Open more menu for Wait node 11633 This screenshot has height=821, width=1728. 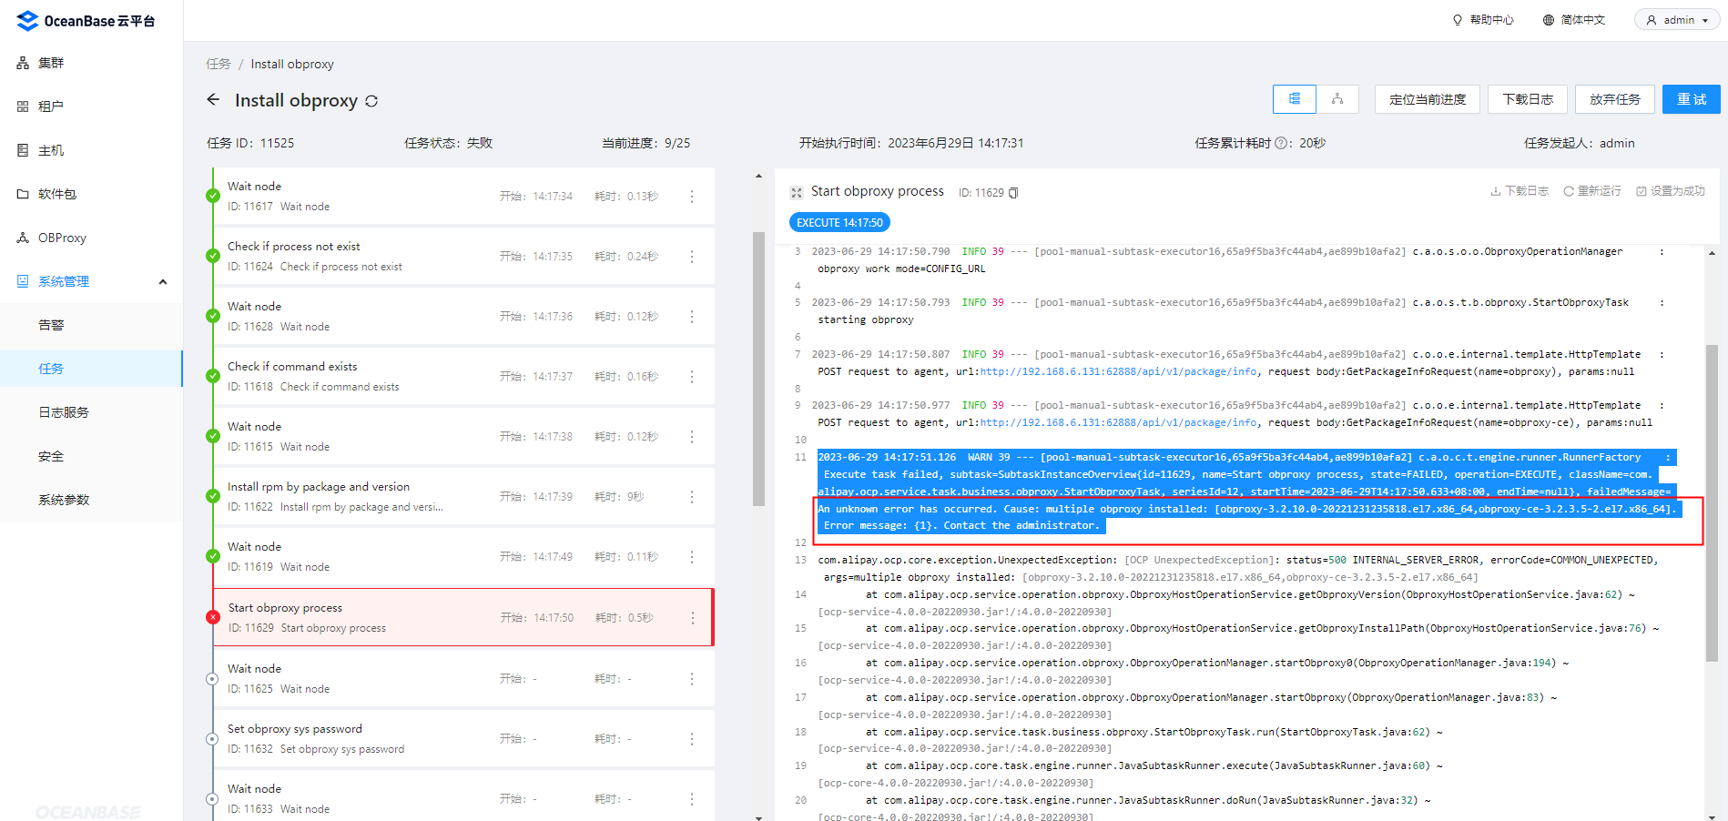[x=692, y=799]
